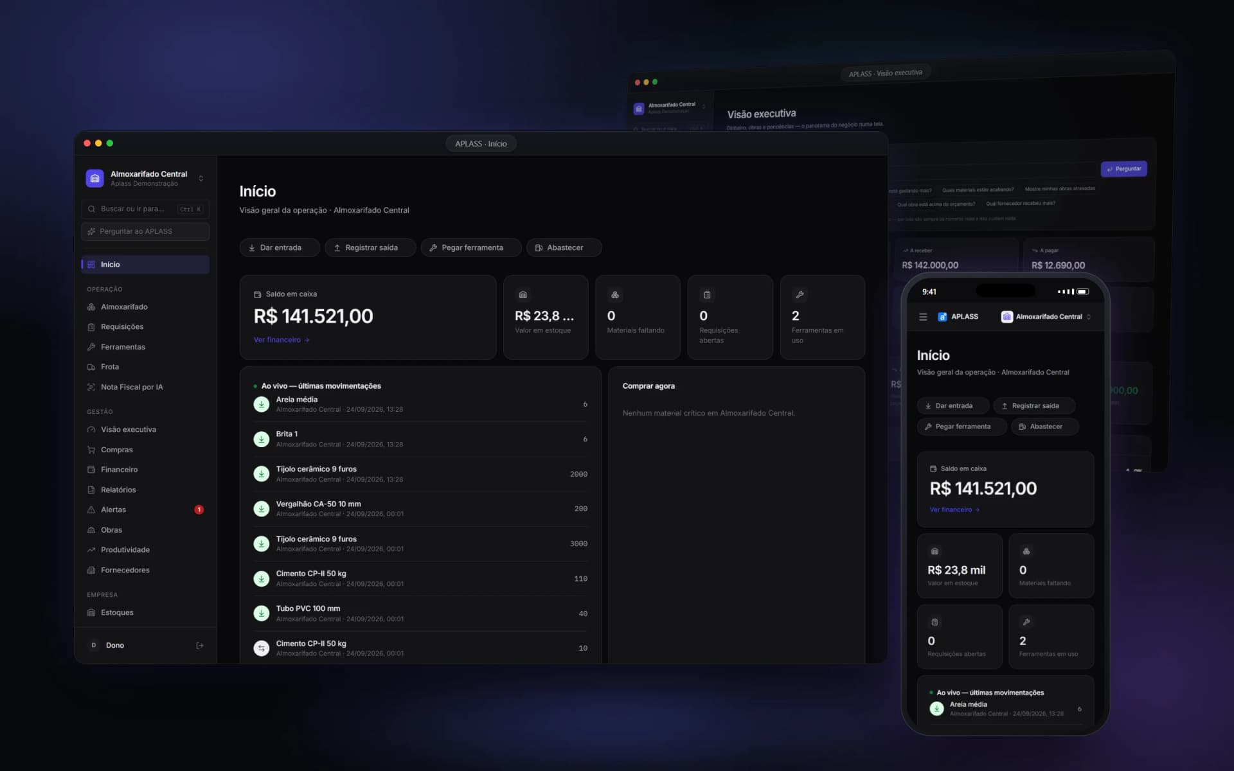Focus the 'Buscar ou ir para...' search field
Screen dimensions: 1234x771
click(145, 209)
